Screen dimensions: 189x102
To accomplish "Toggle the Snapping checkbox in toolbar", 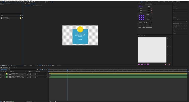I will [x=45, y=2].
